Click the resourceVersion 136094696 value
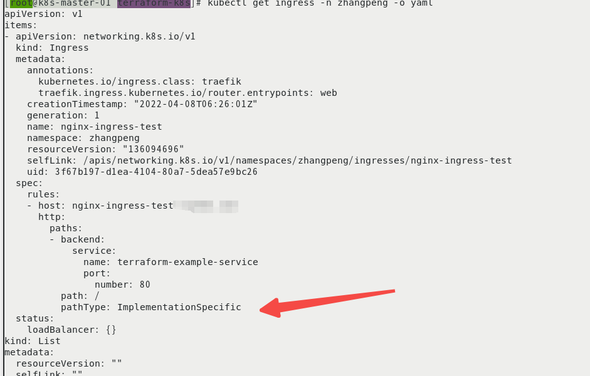 (x=154, y=149)
